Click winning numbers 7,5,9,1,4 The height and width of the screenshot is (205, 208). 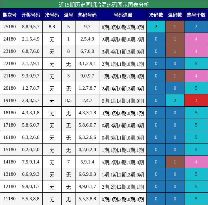coord(31,162)
